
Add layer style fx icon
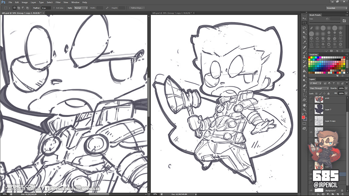(x=318, y=194)
